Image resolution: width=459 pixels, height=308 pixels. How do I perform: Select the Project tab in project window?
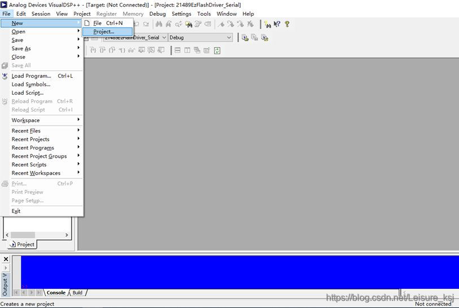tap(22, 244)
